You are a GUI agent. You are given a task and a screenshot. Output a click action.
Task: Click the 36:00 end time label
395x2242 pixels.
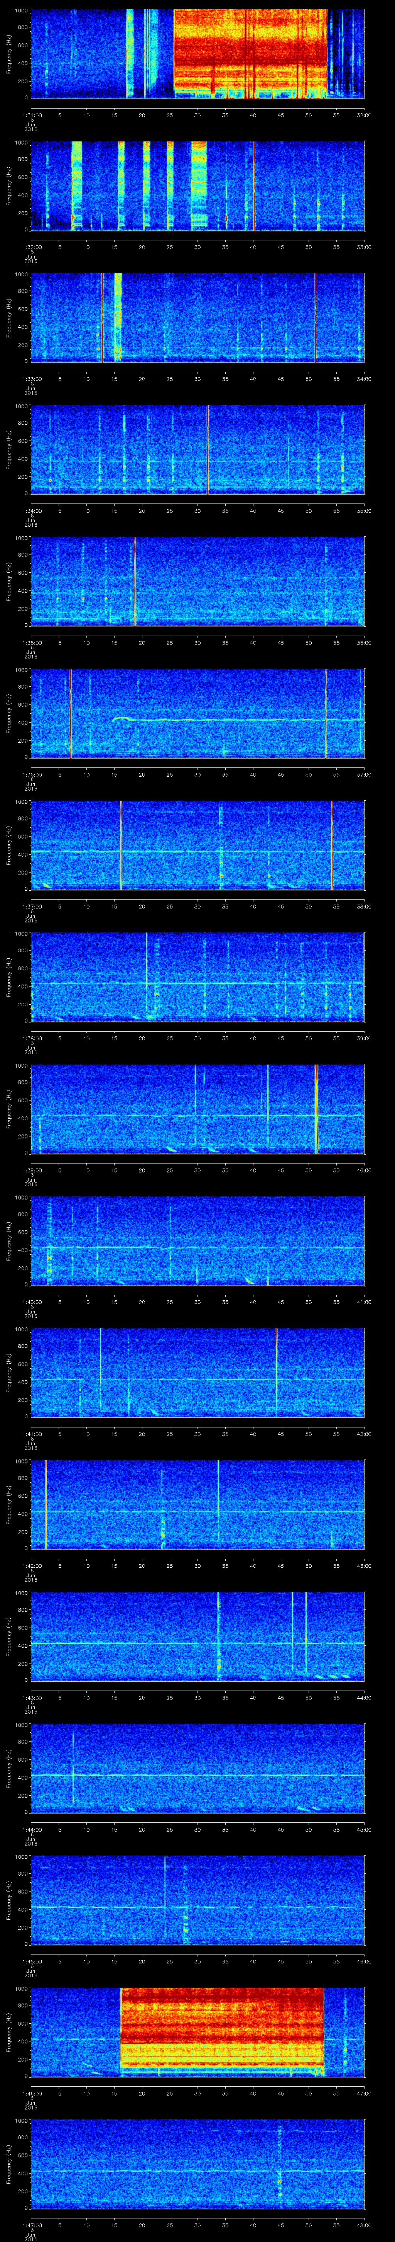[x=364, y=642]
